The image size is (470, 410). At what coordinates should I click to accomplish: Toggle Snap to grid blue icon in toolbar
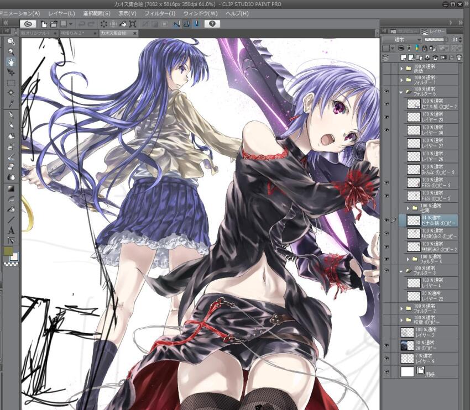[x=197, y=24]
